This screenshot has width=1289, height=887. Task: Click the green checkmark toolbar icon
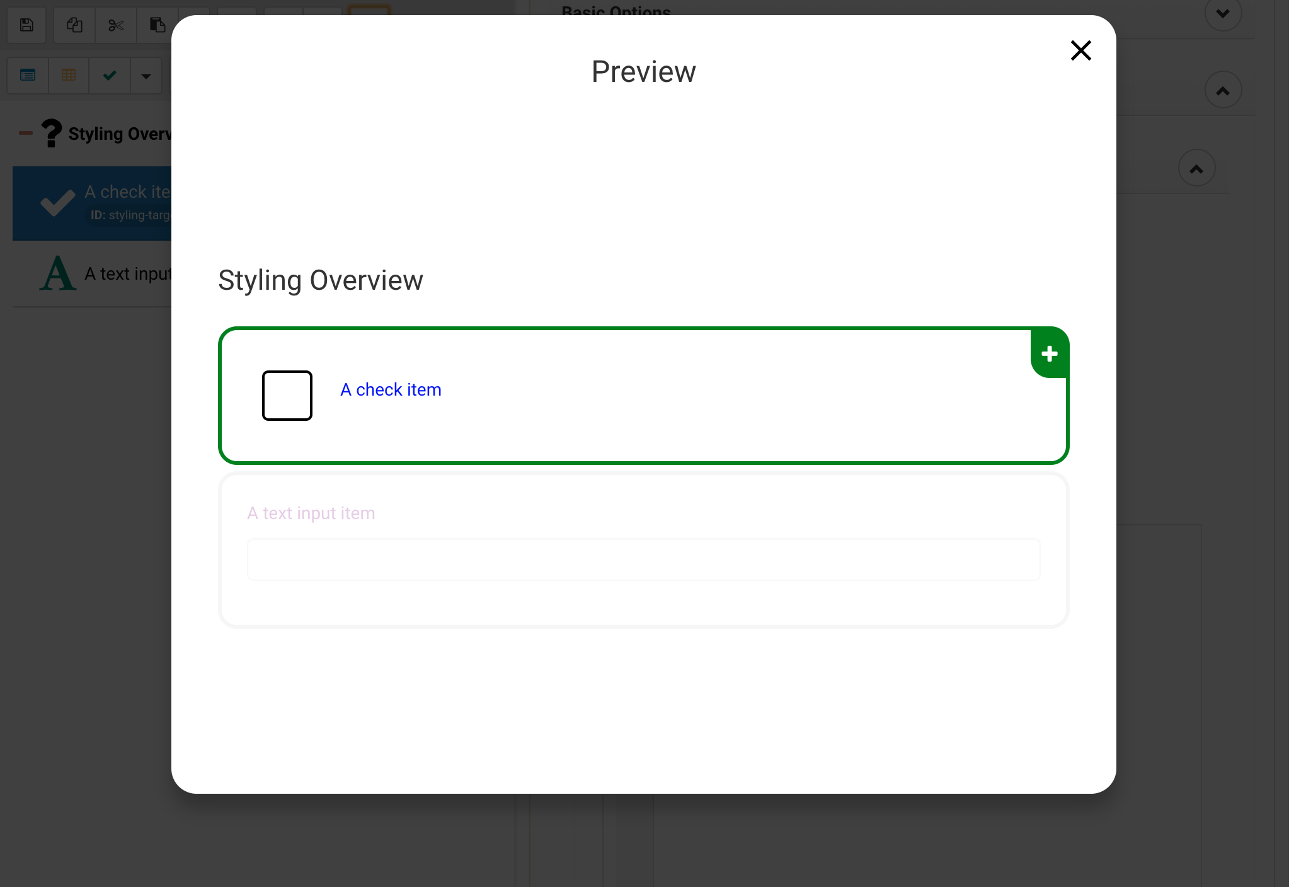110,76
